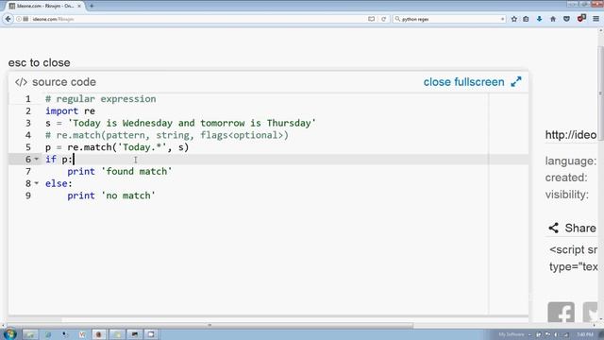Click 'import re' on line 2
The height and width of the screenshot is (340, 604).
point(70,111)
